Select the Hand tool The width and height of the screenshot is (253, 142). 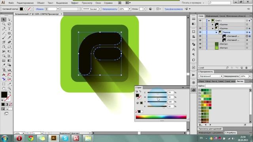point(4,88)
